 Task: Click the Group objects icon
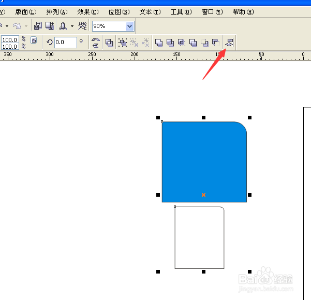coord(123,43)
